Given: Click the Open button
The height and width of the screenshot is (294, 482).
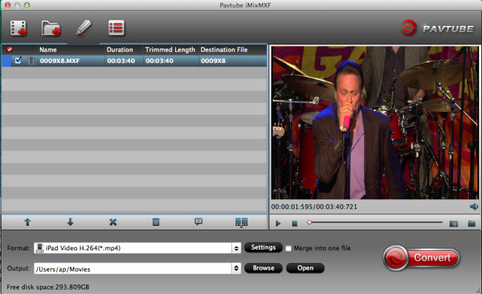Looking at the screenshot, I should click(306, 268).
